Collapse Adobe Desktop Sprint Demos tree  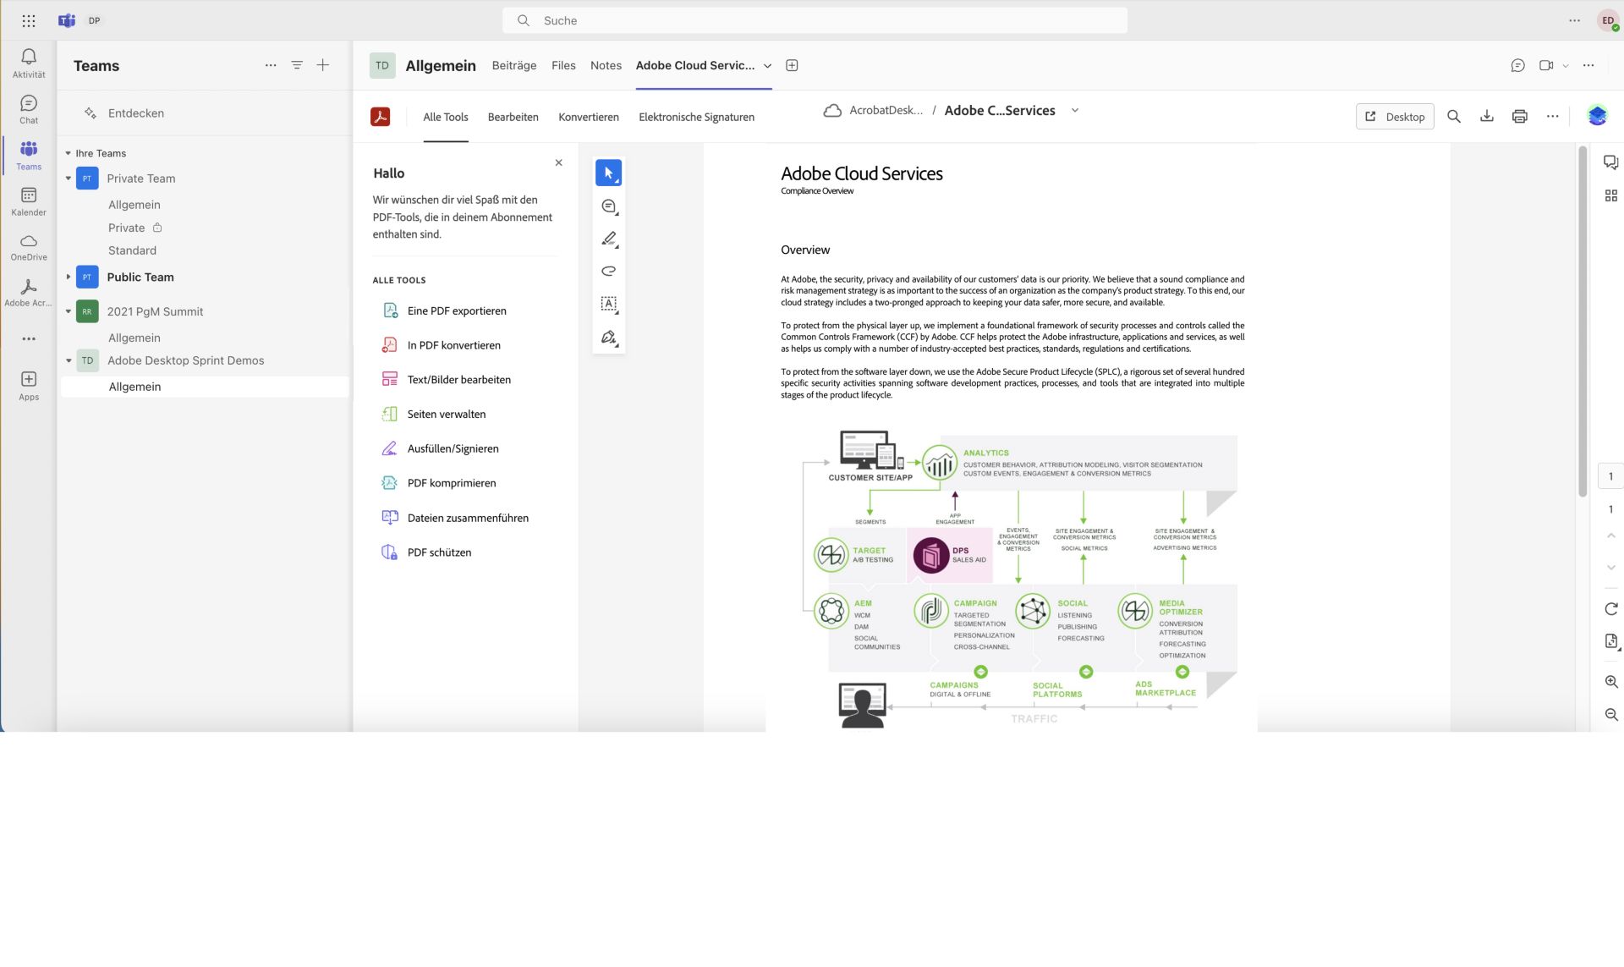(x=69, y=360)
